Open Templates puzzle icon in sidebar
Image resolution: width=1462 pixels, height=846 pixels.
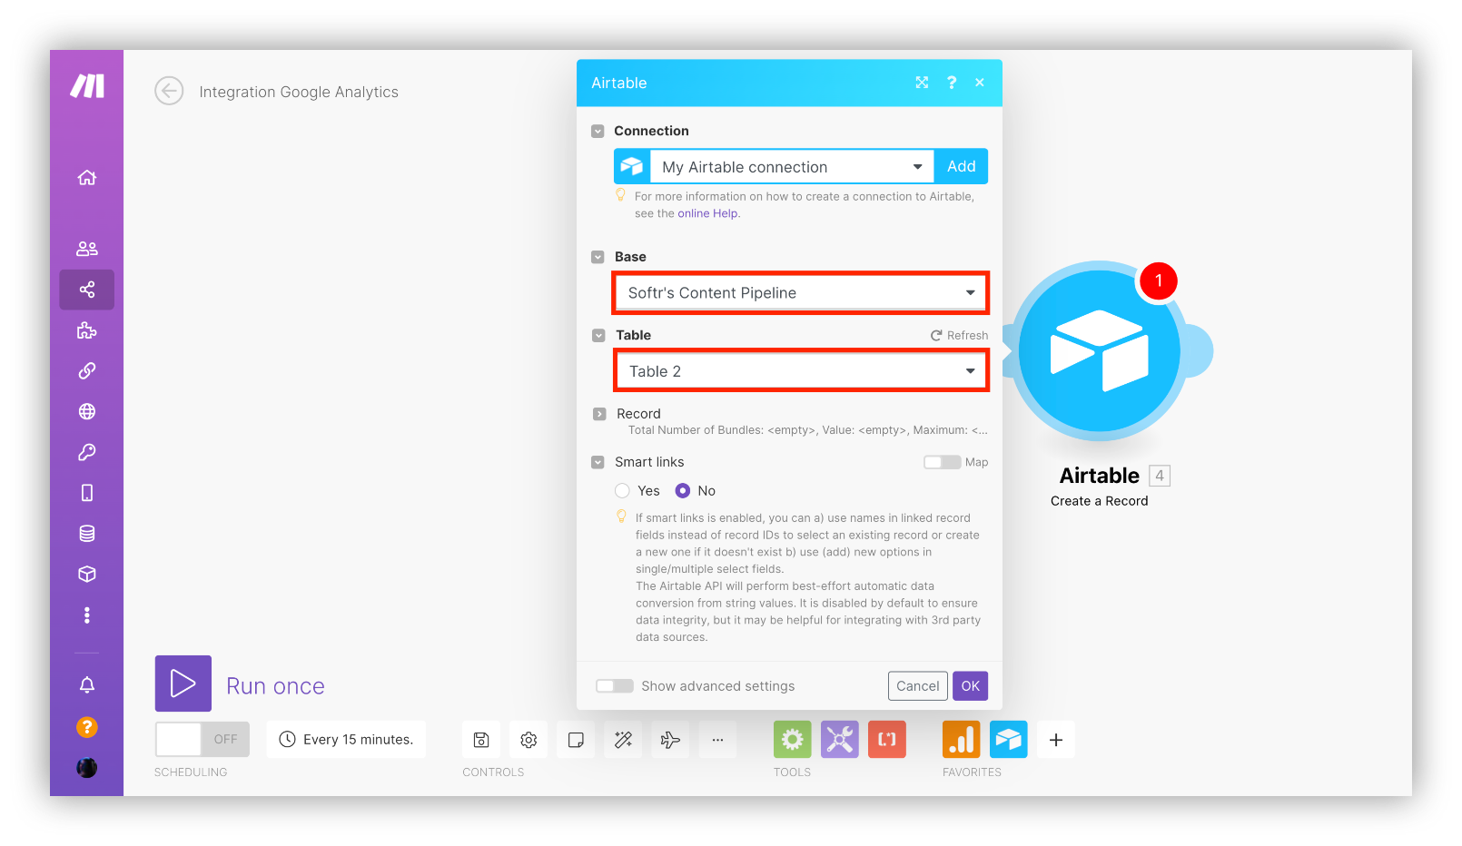point(87,330)
